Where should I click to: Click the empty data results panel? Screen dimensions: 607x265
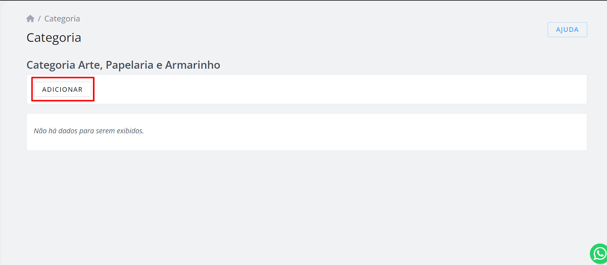pos(307,132)
